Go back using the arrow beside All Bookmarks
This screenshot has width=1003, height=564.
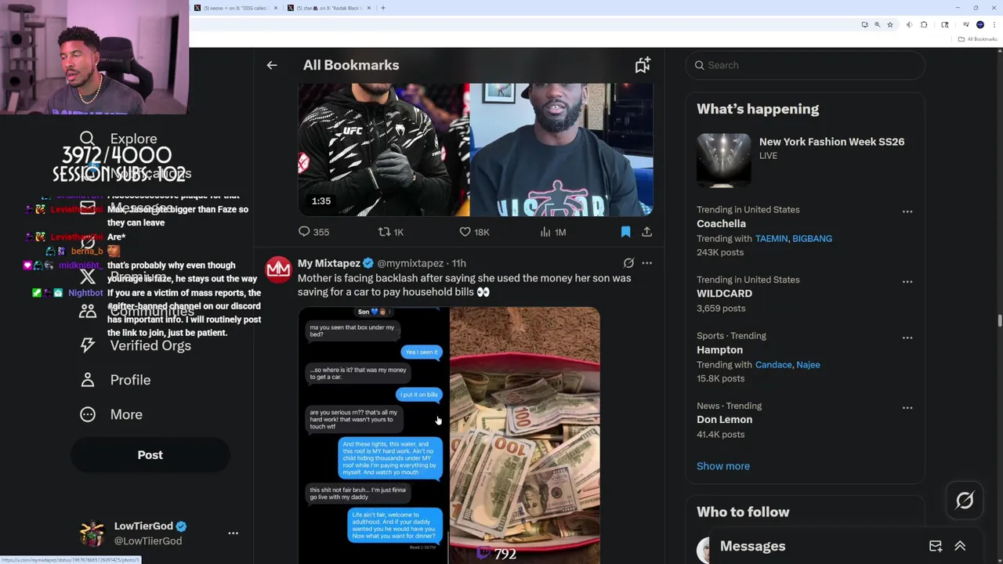(x=272, y=65)
